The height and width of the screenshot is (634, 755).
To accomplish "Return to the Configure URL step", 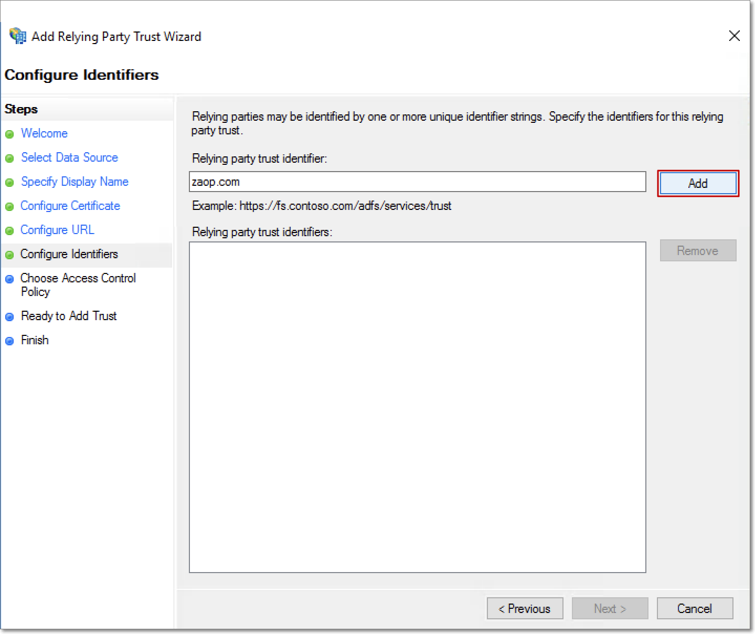I will 57,230.
